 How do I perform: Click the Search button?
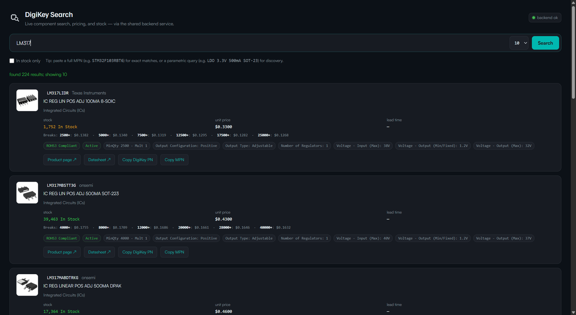pos(545,43)
